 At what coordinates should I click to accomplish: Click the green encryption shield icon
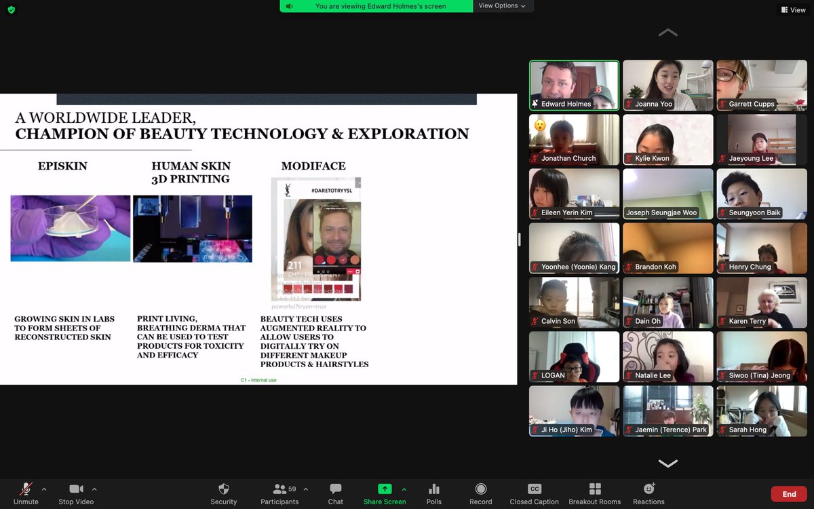[11, 10]
